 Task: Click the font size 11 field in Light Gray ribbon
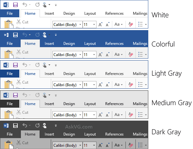click(x=87, y=85)
